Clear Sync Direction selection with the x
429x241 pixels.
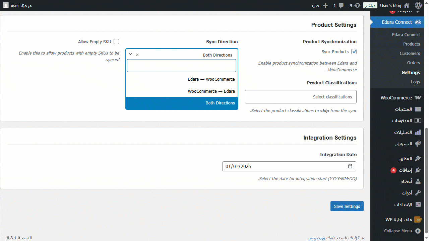tap(137, 55)
